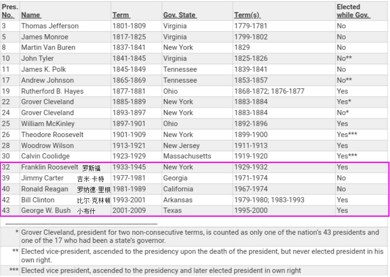Select the Thomas Jefferson name cell

pos(50,26)
